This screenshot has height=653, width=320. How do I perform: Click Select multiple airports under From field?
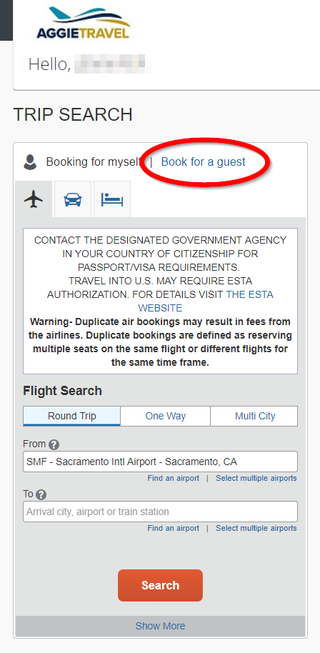[x=256, y=478]
